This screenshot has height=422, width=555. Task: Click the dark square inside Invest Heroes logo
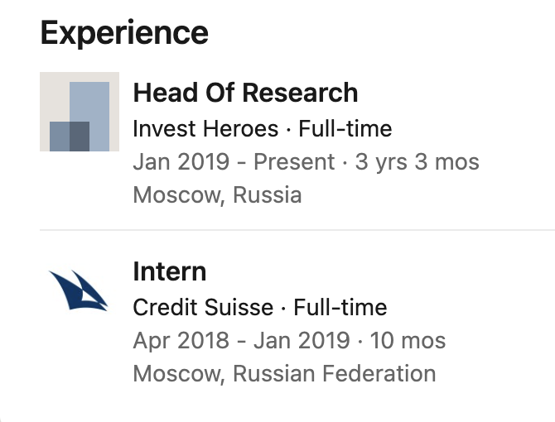coord(70,136)
